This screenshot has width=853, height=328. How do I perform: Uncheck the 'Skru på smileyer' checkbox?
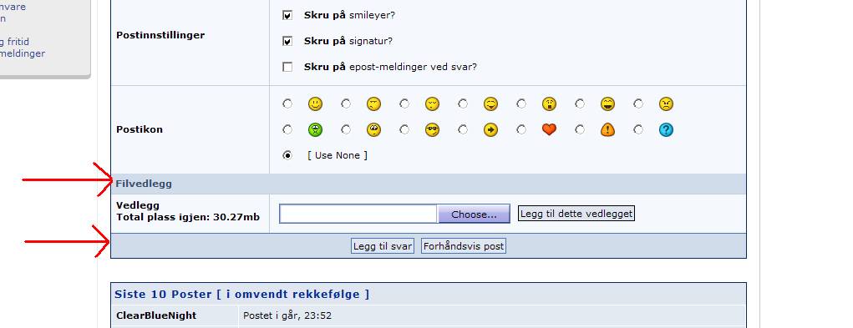point(287,15)
